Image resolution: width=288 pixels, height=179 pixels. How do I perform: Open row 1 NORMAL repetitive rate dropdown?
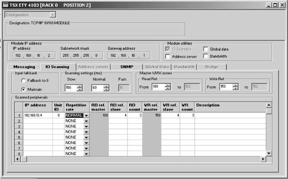pyautogui.click(x=86, y=116)
